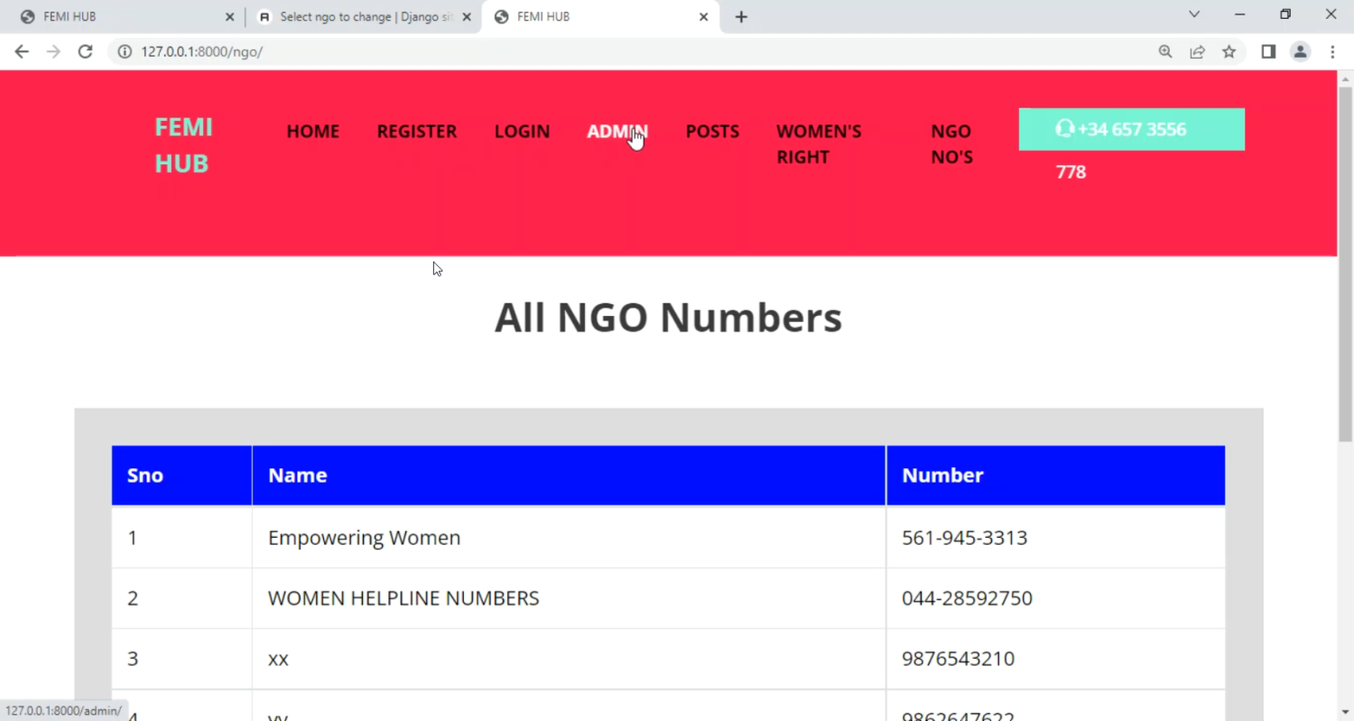This screenshot has height=721, width=1354.
Task: Expand the tab search chevron
Action: coord(1194,14)
